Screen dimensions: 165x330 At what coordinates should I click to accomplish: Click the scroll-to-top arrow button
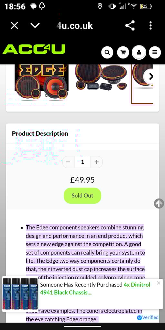[x=159, y=203]
